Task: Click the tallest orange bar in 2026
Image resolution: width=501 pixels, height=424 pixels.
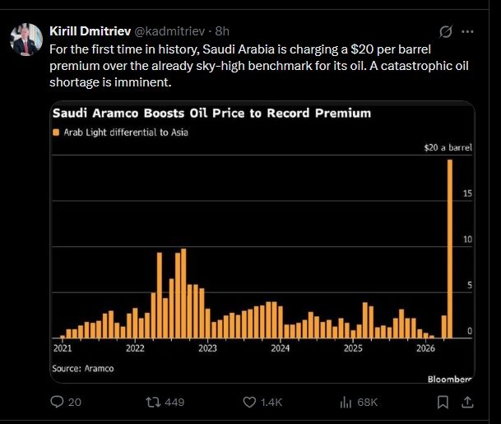Action: [450, 248]
